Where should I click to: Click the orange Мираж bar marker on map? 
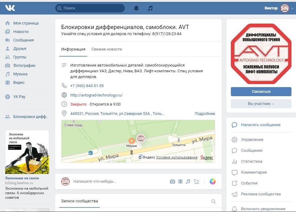(x=131, y=141)
